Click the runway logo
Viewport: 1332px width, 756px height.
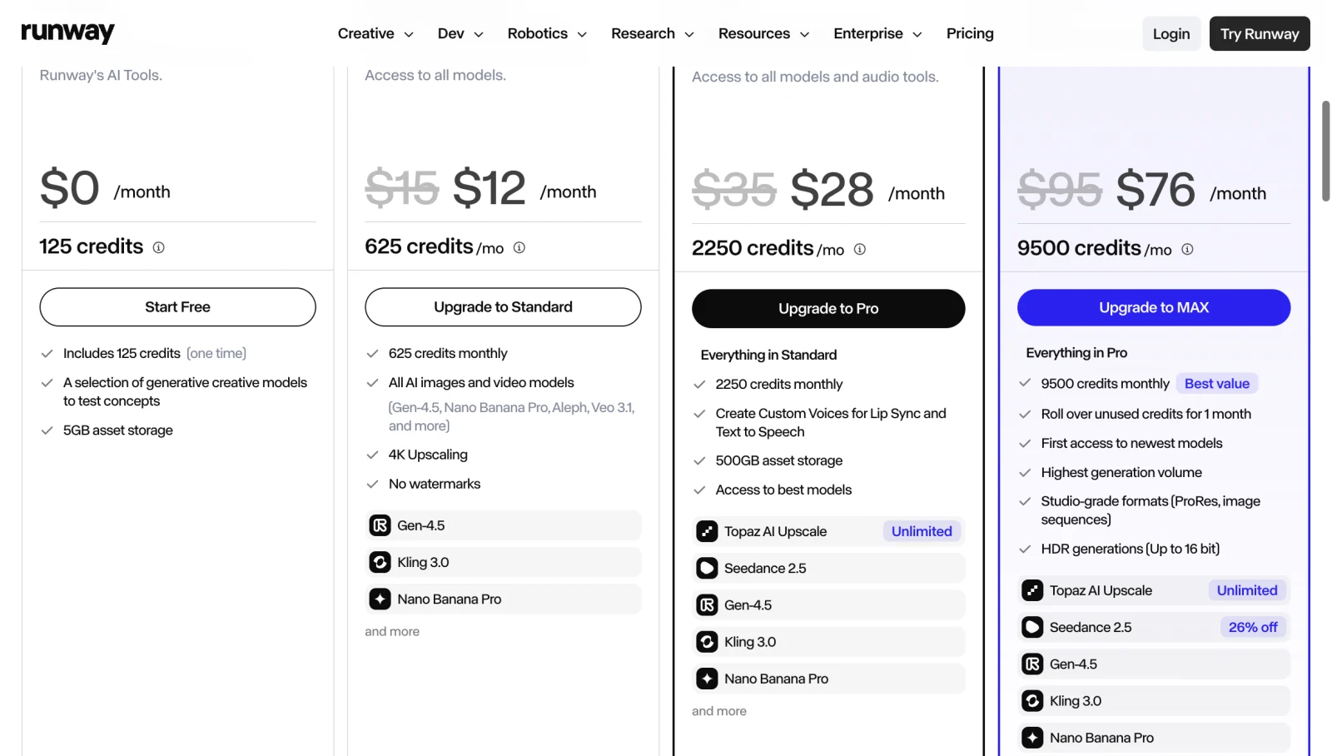[x=67, y=32]
